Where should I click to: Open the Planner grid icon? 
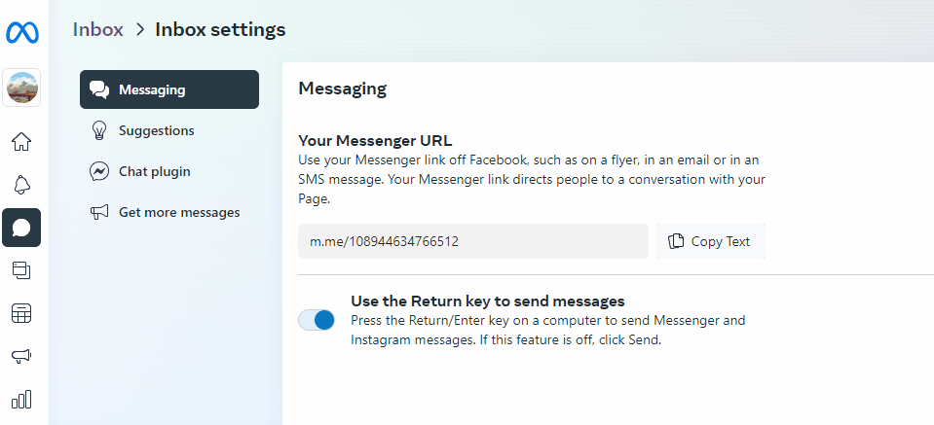[21, 313]
